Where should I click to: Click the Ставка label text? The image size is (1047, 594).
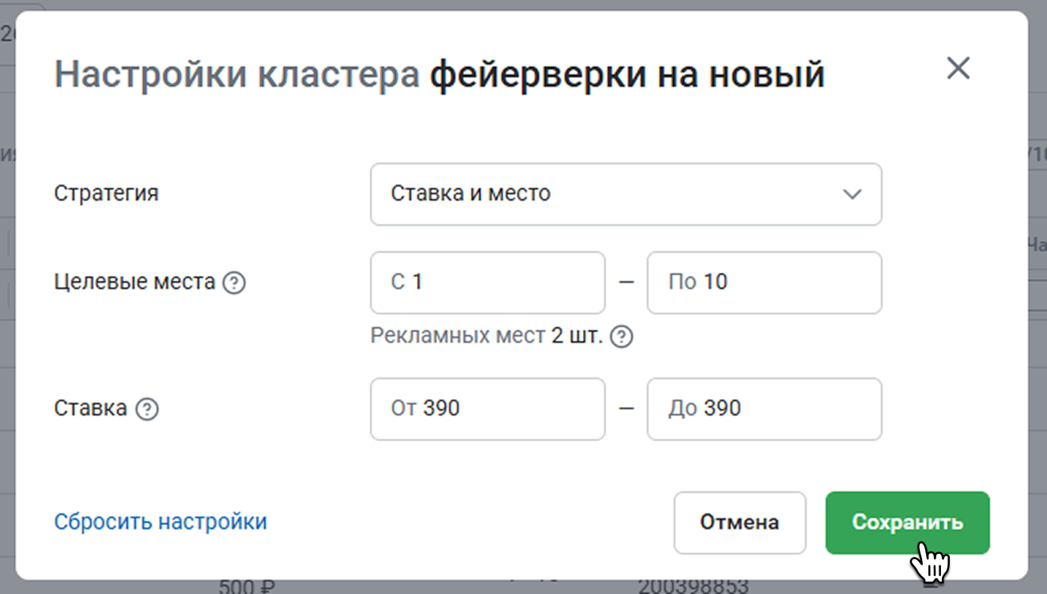pos(90,408)
